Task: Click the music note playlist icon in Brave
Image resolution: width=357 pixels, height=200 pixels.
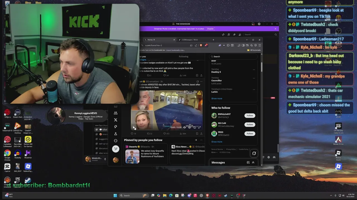Action: pos(239,45)
